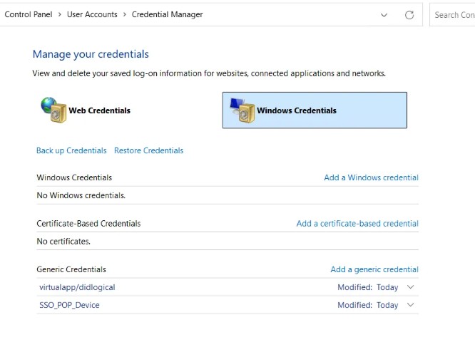Open Restore Credentials link
The image size is (475, 342).
click(149, 150)
